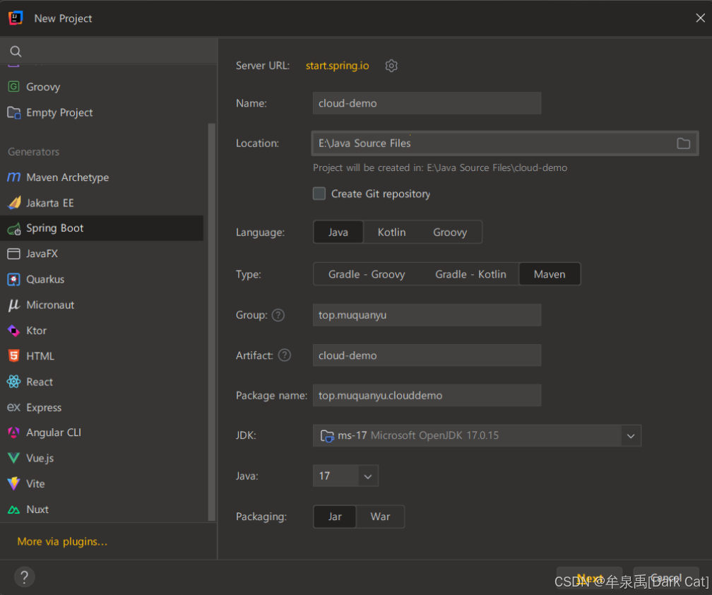Select Maven Archetype generator

[x=102, y=177]
